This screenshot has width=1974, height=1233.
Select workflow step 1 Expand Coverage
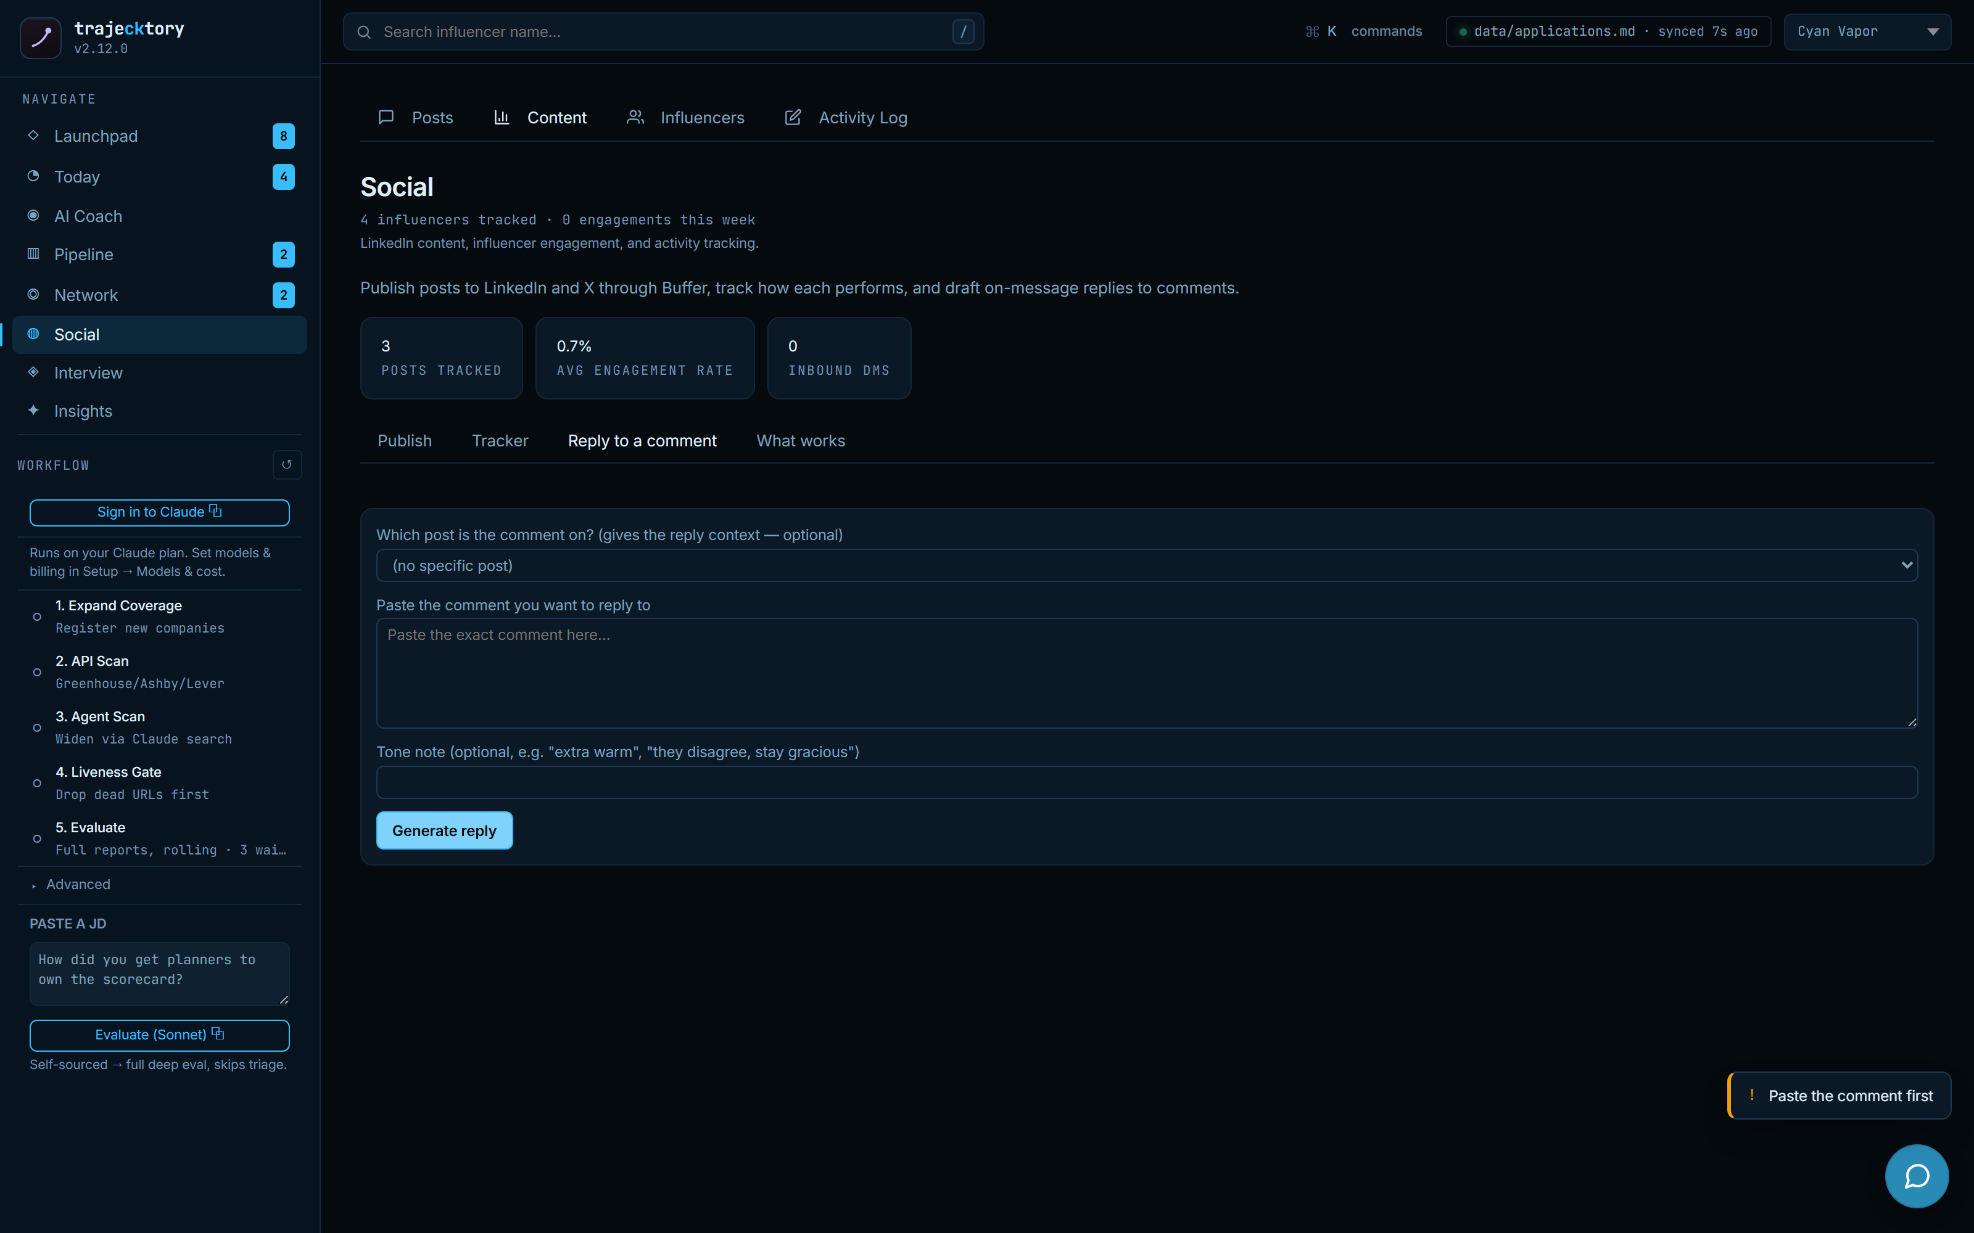coord(160,616)
